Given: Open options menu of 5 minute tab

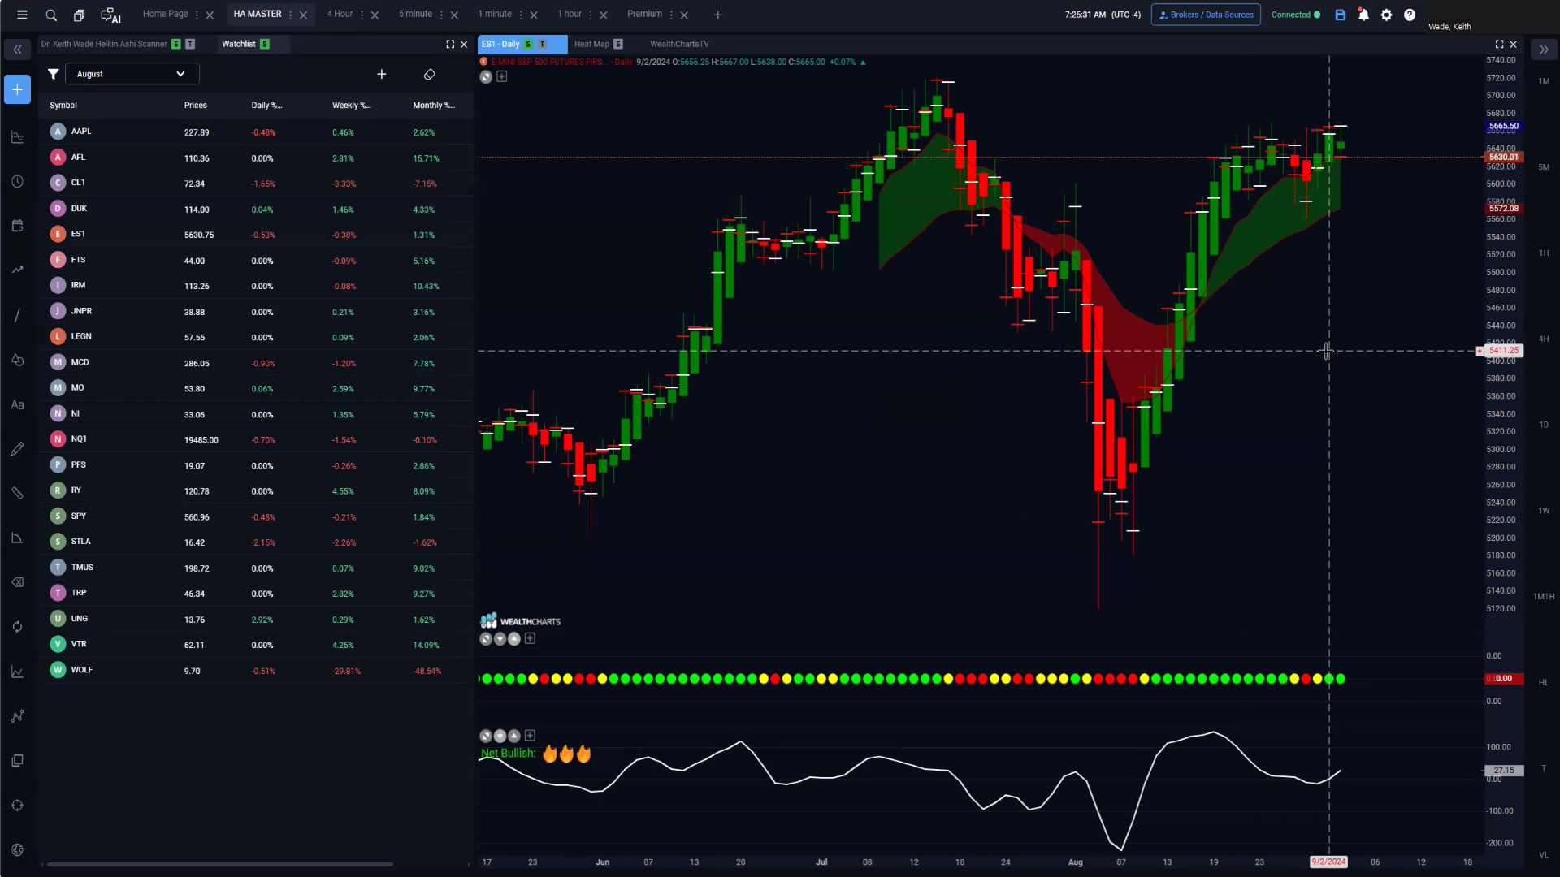Looking at the screenshot, I should click(441, 15).
